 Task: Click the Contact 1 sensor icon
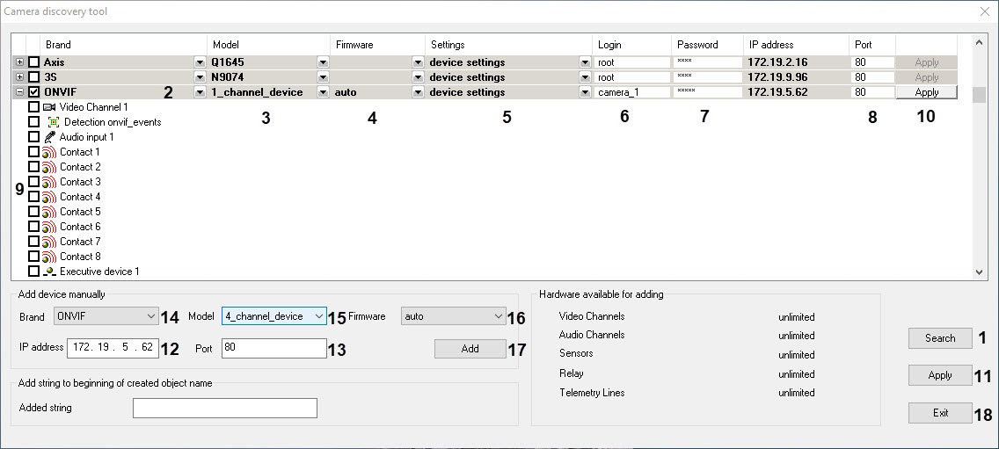coord(49,152)
